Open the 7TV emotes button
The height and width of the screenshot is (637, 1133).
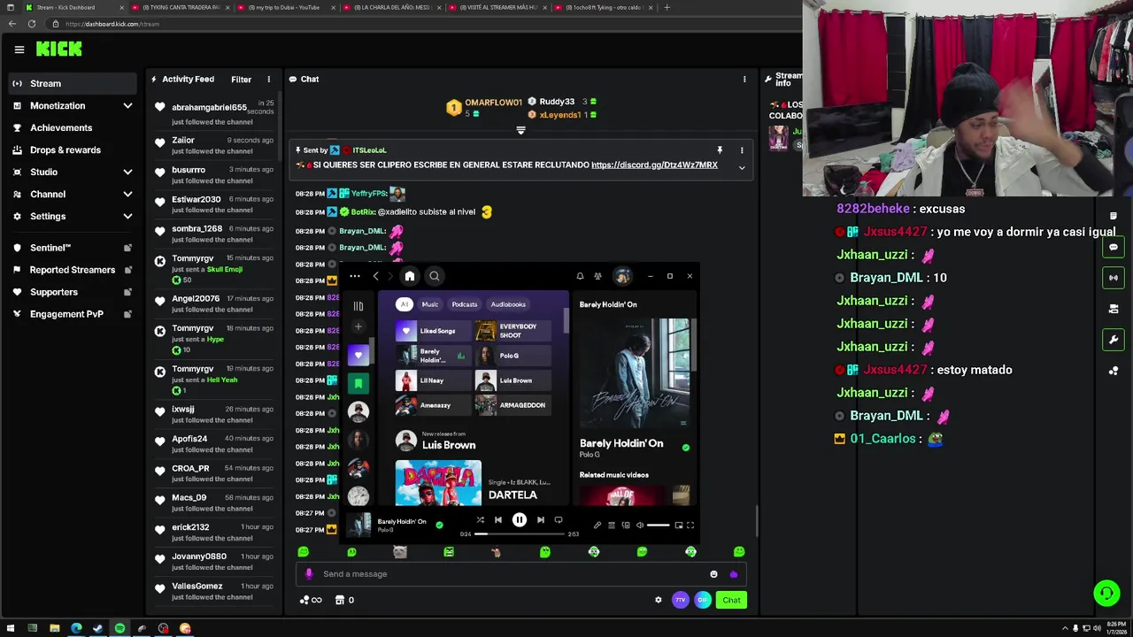click(680, 600)
